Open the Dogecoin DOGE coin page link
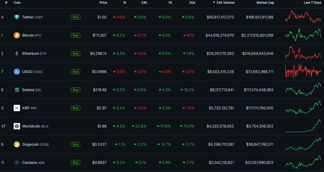The image size is (324, 172). 36,144
